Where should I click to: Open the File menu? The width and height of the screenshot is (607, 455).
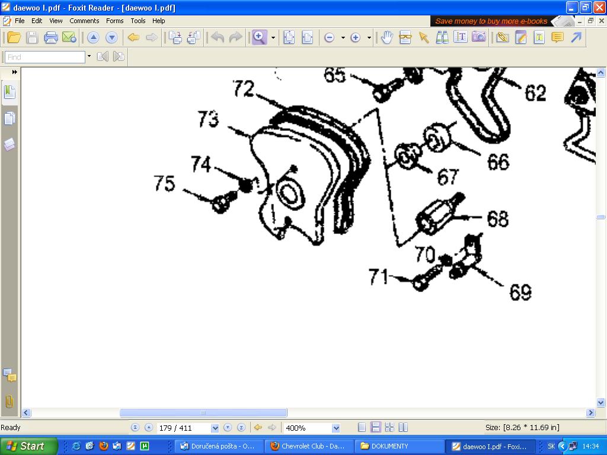point(20,21)
